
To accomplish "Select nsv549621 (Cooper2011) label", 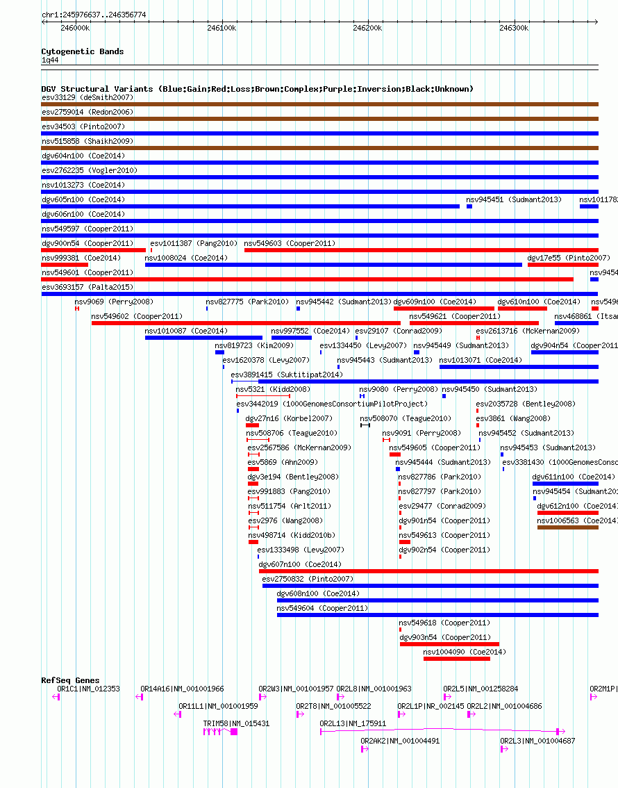I will pyautogui.click(x=455, y=316).
